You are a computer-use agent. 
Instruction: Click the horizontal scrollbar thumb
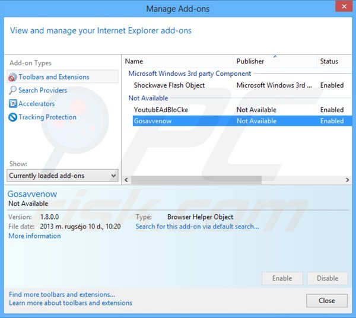(x=196, y=180)
